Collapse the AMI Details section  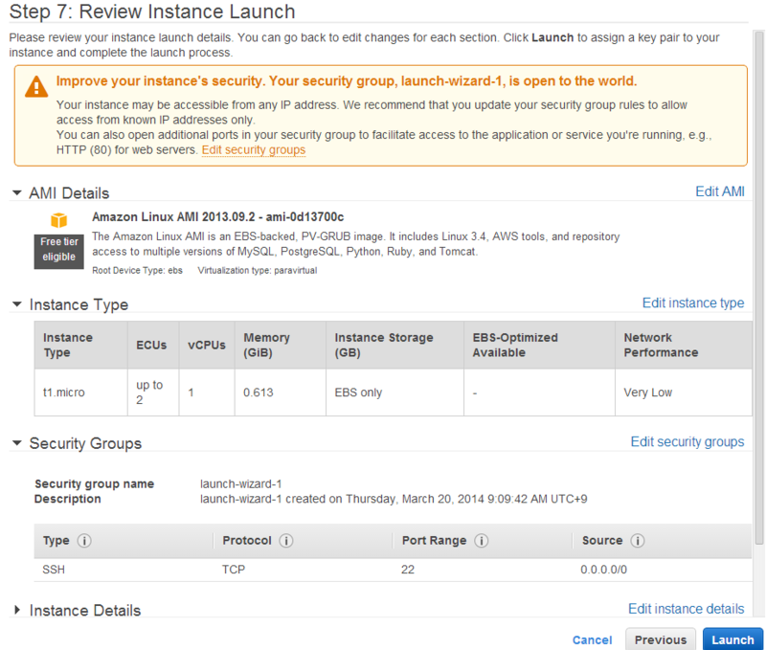pos(17,193)
